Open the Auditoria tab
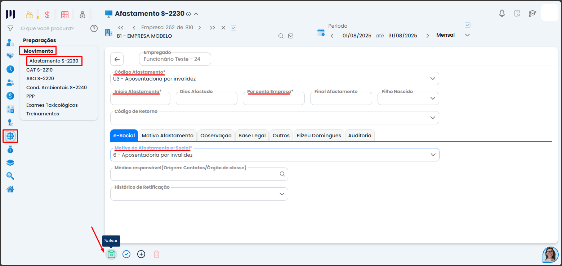This screenshot has width=562, height=266. click(360, 136)
